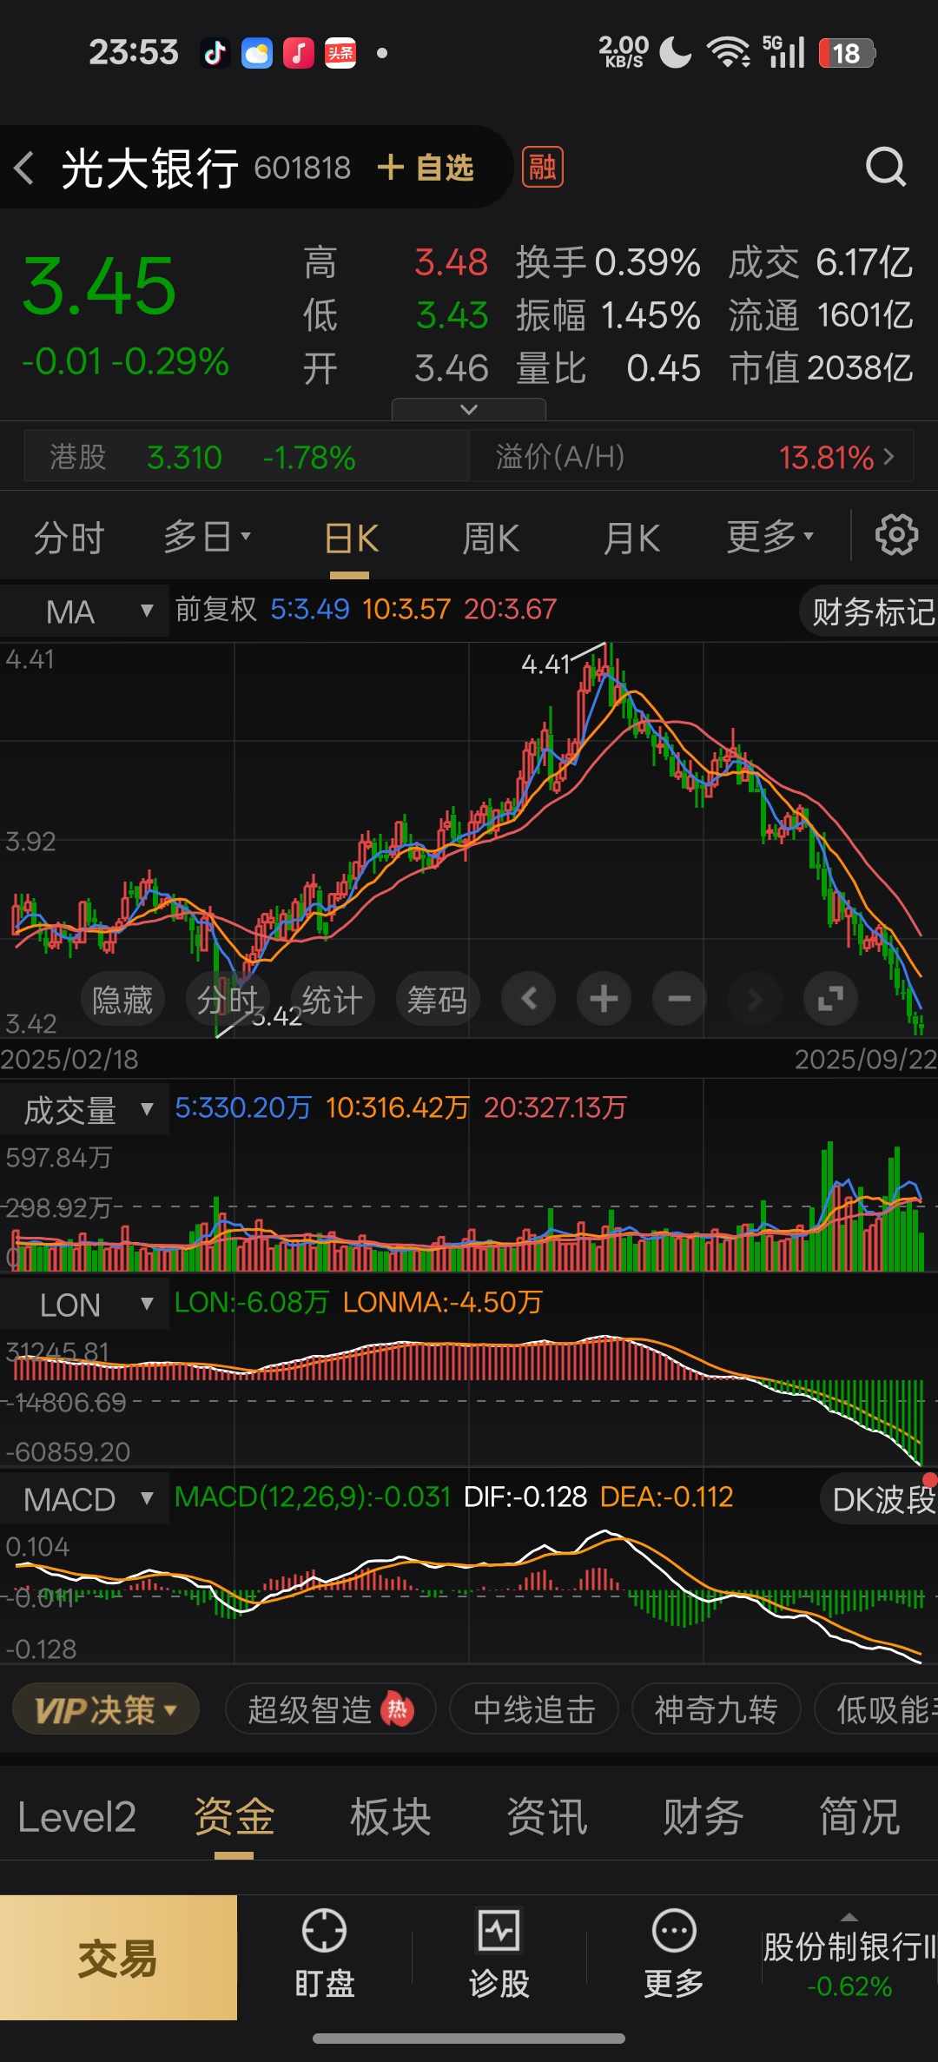Add stock via 自选 plus button
The width and height of the screenshot is (938, 2062).
tap(426, 168)
